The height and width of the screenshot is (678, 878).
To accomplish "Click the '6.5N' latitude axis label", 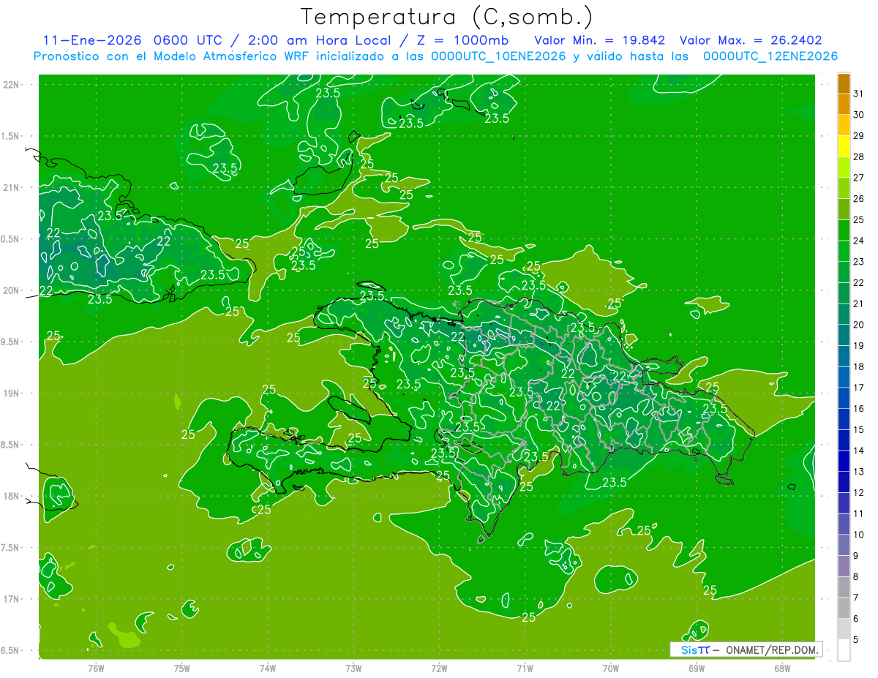I will [12, 650].
